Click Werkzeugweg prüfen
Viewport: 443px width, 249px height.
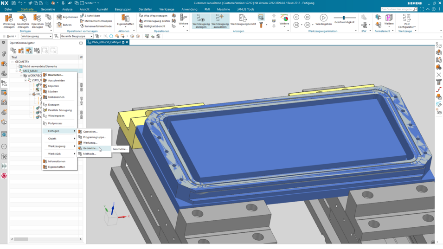pos(154,21)
